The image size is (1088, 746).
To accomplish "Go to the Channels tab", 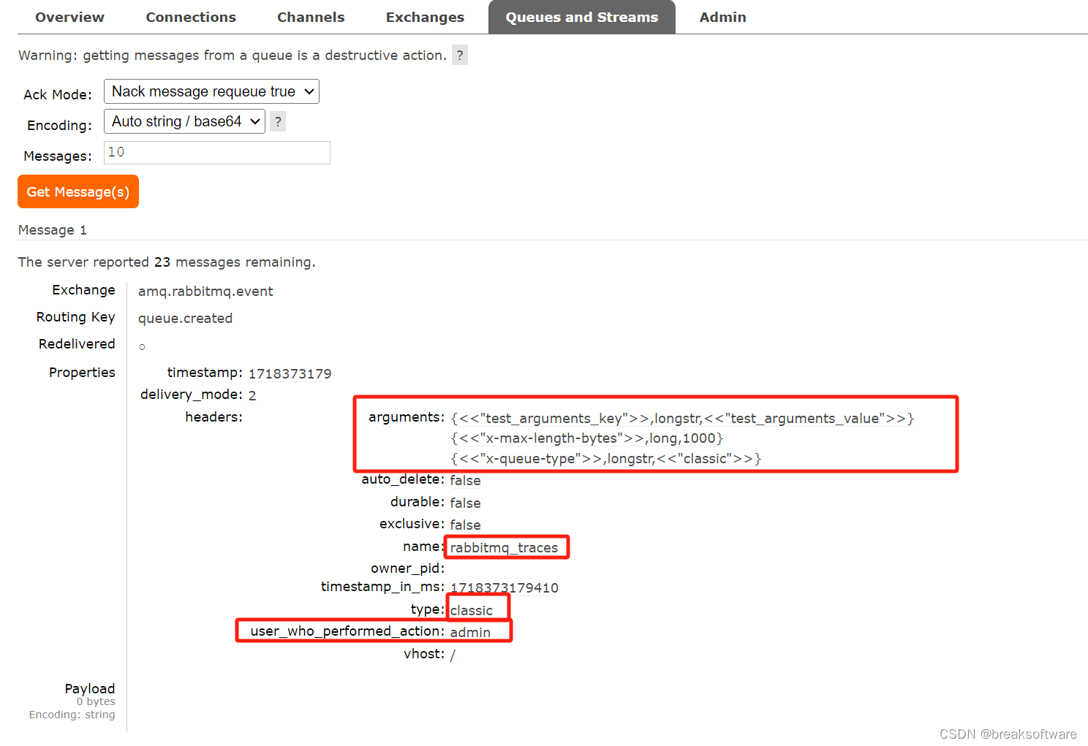I will pos(311,17).
